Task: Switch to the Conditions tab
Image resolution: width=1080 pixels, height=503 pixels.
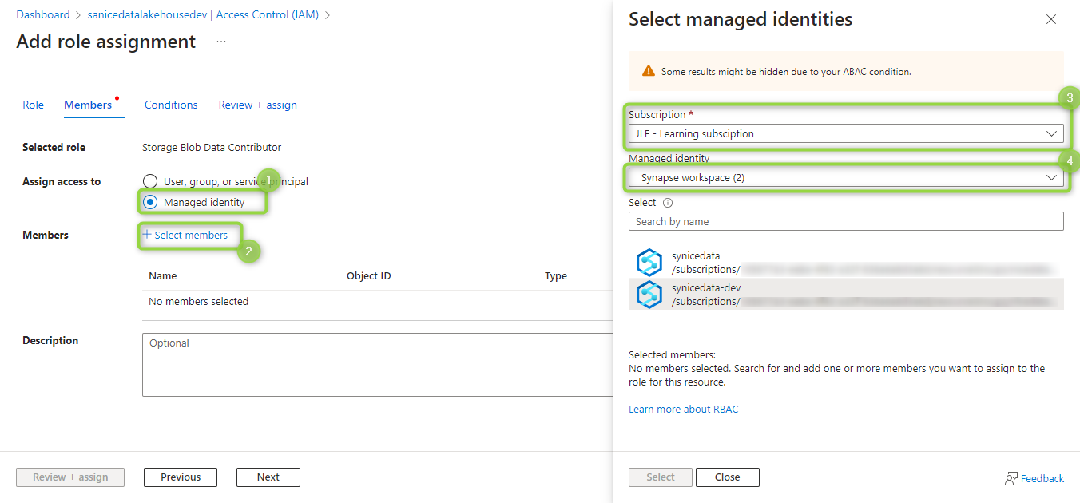Action: [x=171, y=105]
